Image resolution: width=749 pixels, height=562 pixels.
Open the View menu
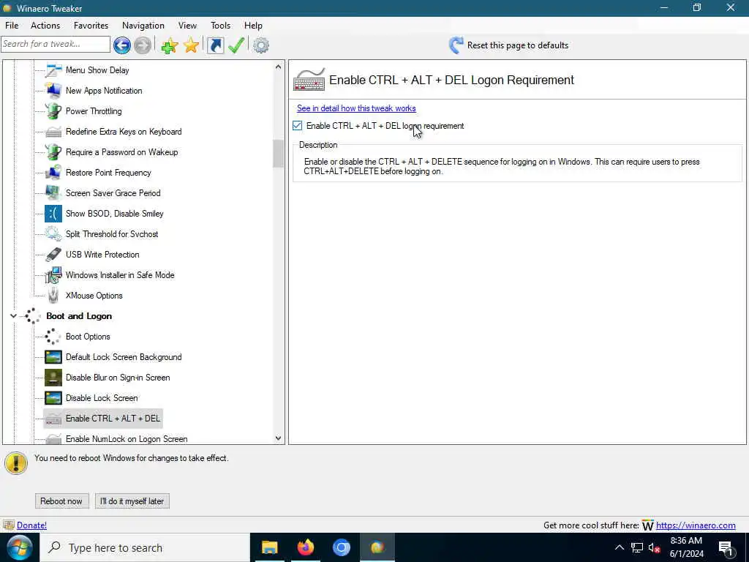(x=187, y=26)
